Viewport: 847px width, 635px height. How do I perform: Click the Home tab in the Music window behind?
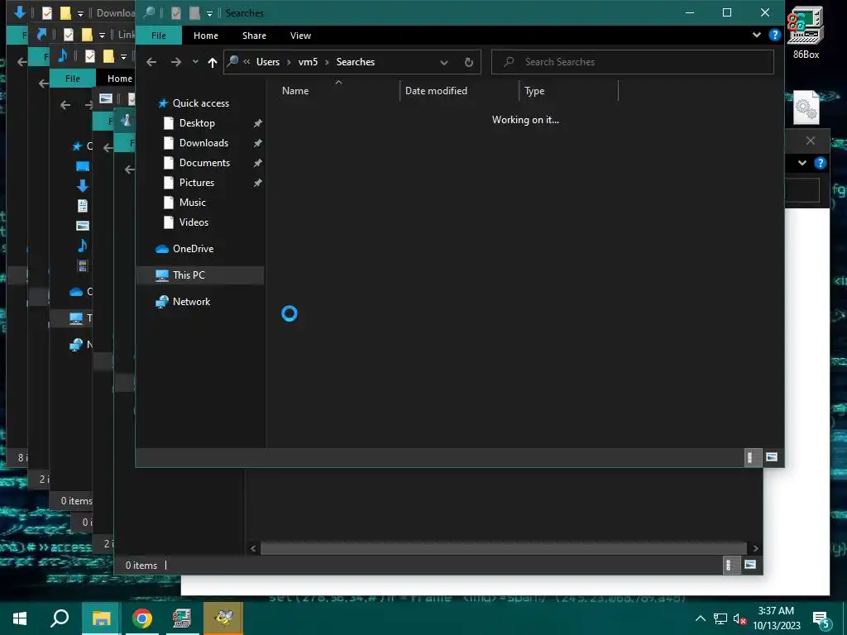click(x=119, y=79)
